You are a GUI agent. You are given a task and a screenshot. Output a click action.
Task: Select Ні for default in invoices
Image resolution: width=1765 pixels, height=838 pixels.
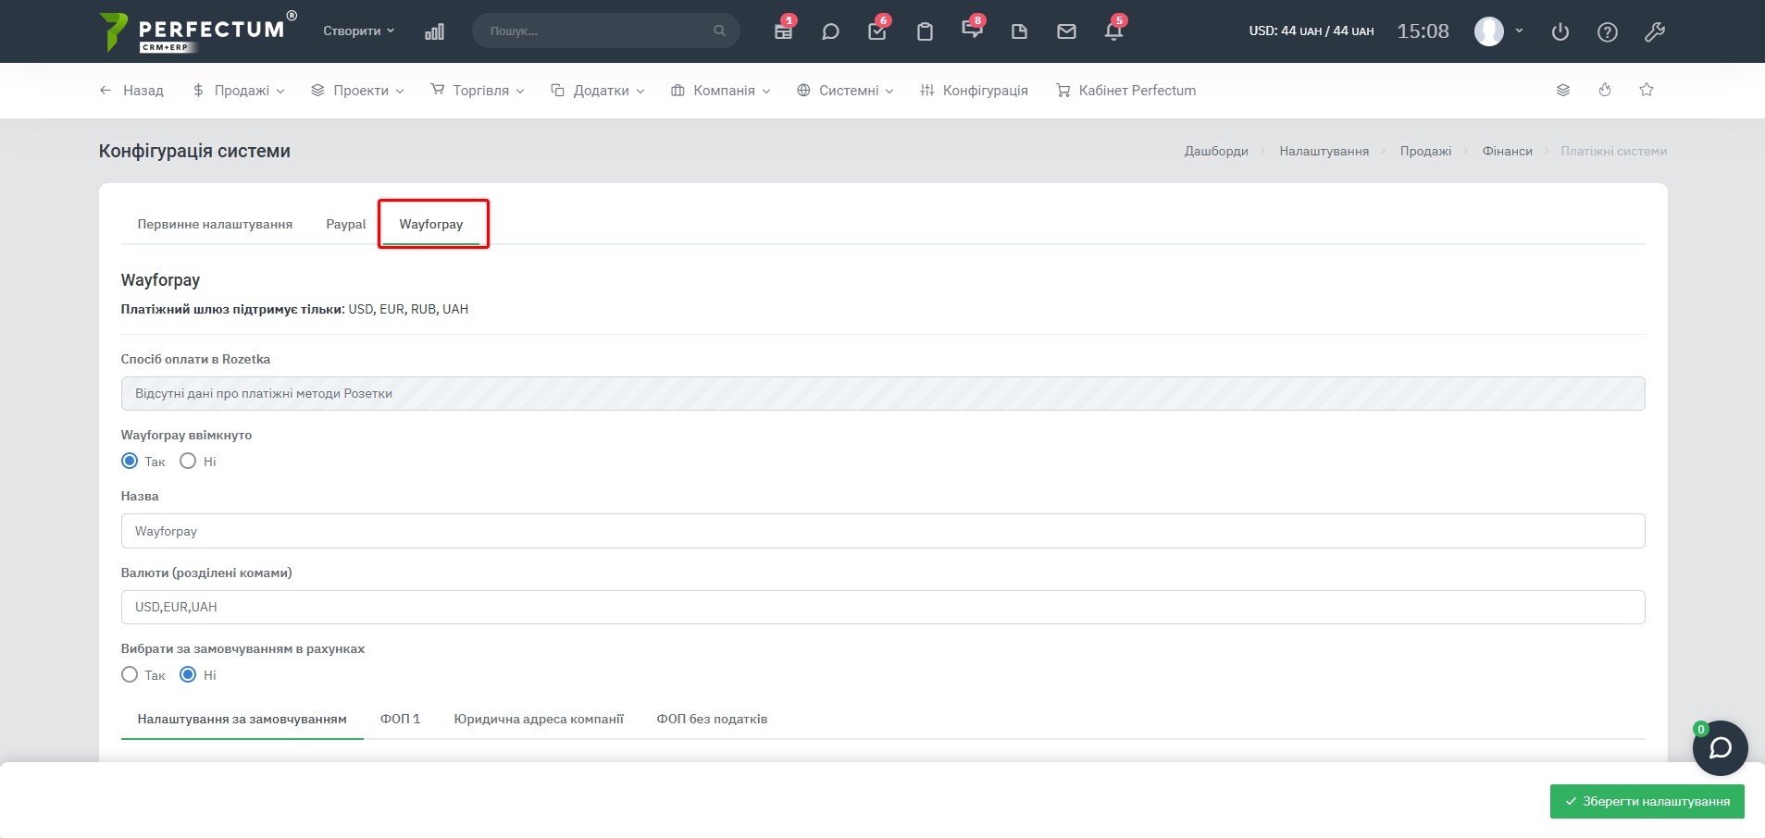[188, 674]
